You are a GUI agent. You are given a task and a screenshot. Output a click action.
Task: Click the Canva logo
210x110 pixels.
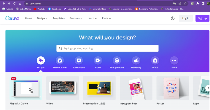[x=12, y=18]
